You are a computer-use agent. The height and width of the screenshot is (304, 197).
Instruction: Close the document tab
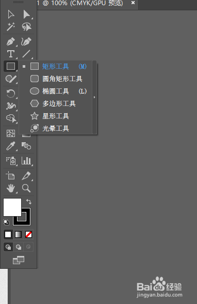(x=133, y=3)
